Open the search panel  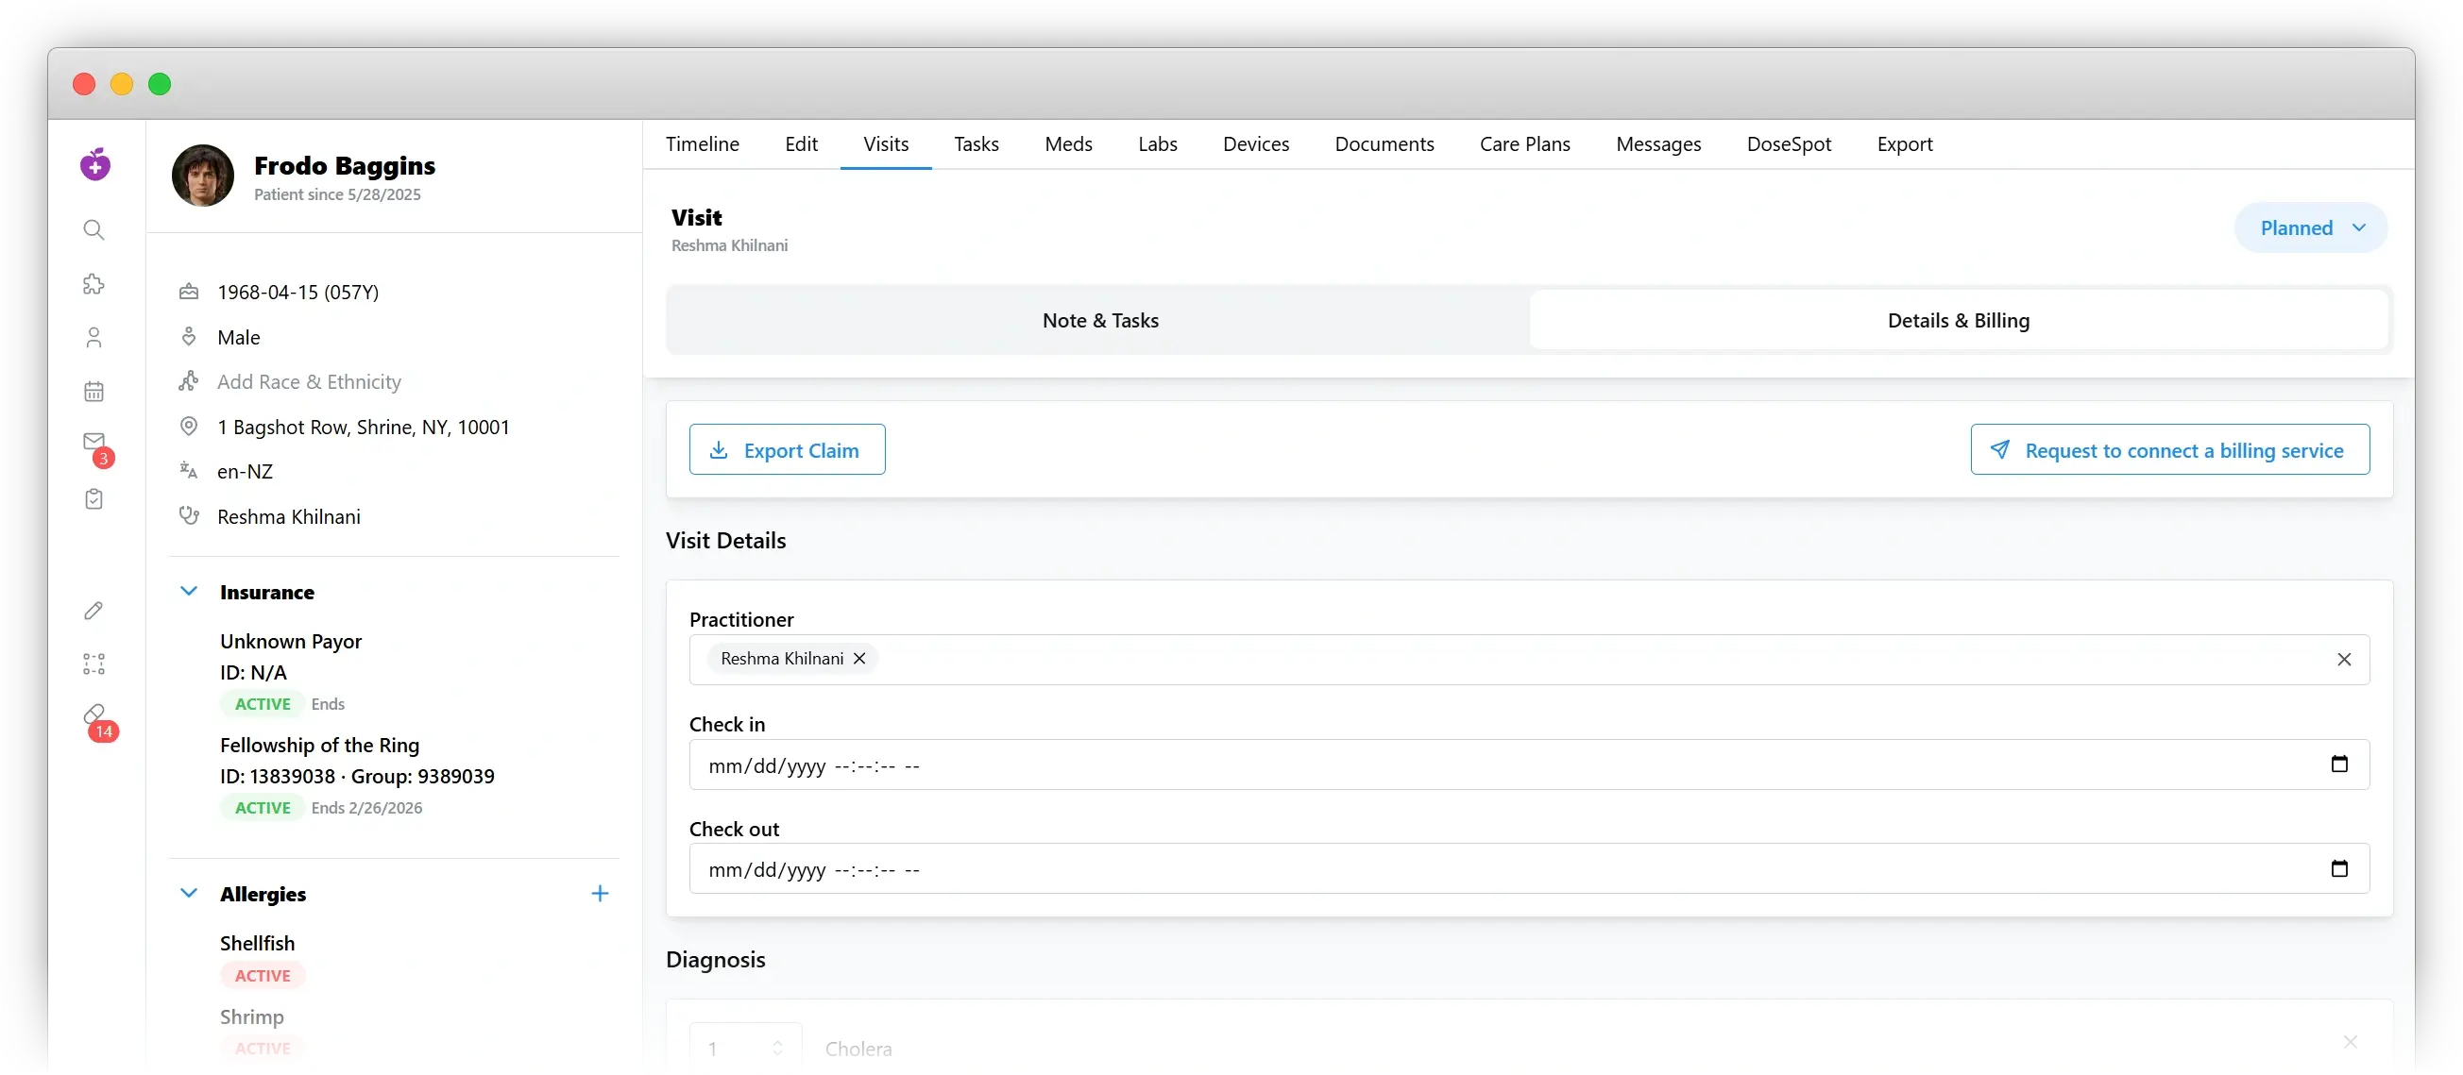pos(93,229)
